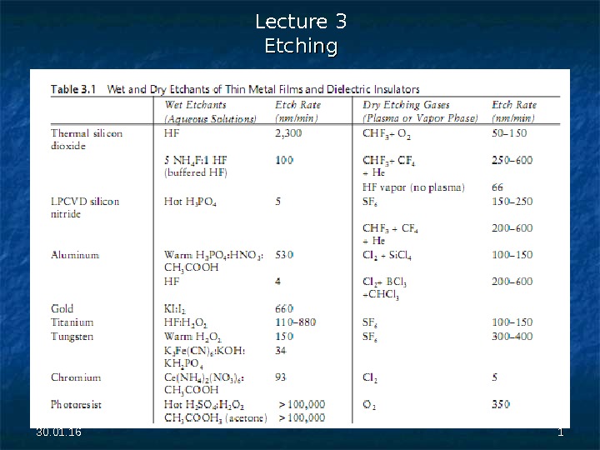Click 'Thermal silicon dioxide' row label
This screenshot has height=450, width=600.
(x=87, y=139)
